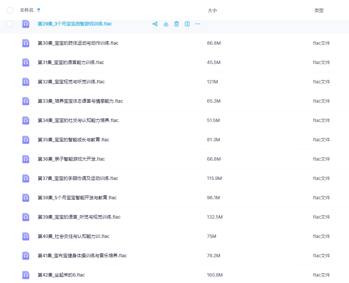
Task: Click the 75M size value
Action: point(211,236)
